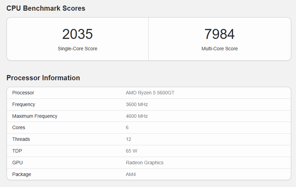Click the Threads row label

[x=21, y=139]
